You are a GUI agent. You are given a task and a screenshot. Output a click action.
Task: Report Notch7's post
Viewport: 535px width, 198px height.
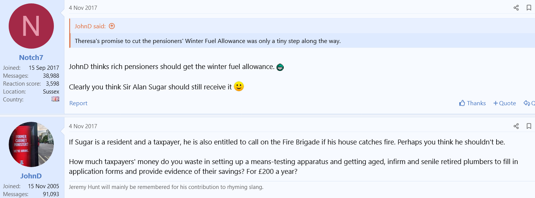[78, 103]
